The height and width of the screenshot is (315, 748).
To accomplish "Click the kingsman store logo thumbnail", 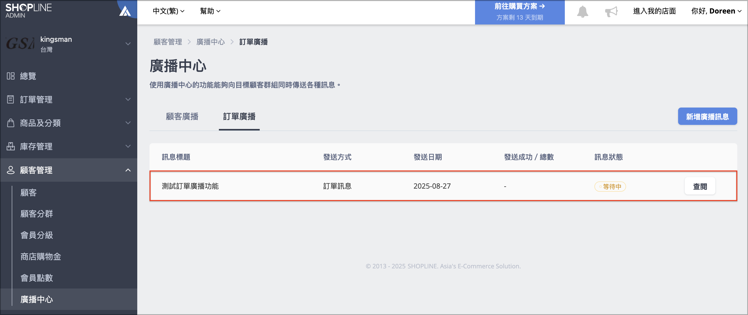I will tap(20, 44).
